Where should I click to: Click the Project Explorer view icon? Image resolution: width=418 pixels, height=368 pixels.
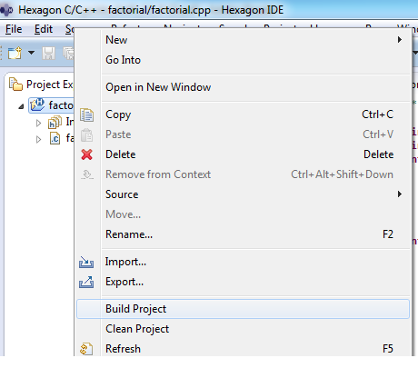pyautogui.click(x=15, y=85)
